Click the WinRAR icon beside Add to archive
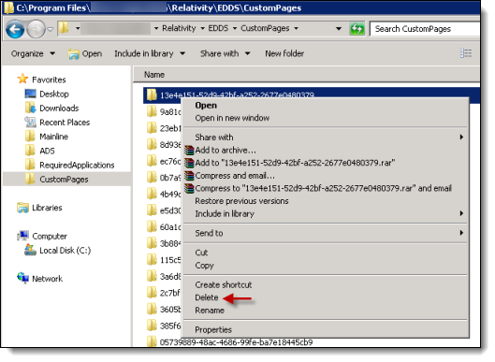 pos(189,151)
